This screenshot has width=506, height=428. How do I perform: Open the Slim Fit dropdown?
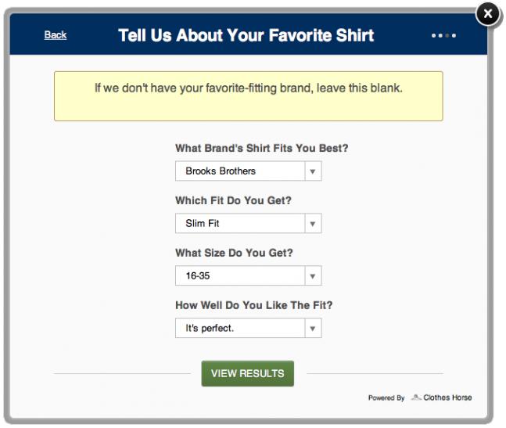[249, 223]
